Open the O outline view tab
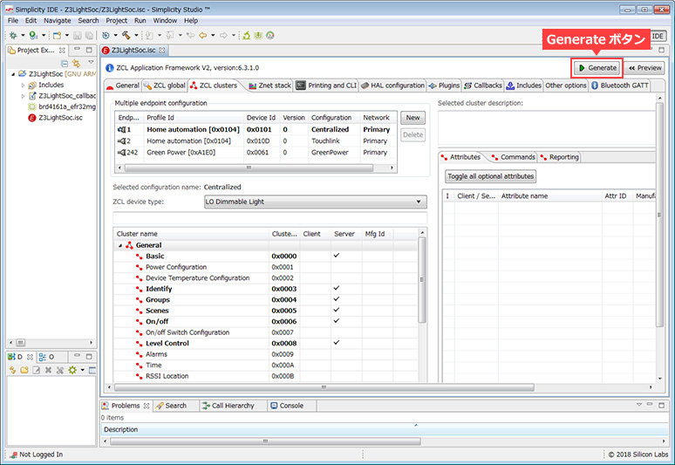The image size is (675, 465). coord(46,357)
